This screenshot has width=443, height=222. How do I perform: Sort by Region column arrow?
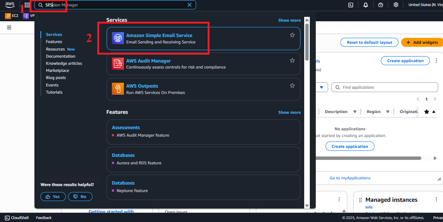pos(388,112)
